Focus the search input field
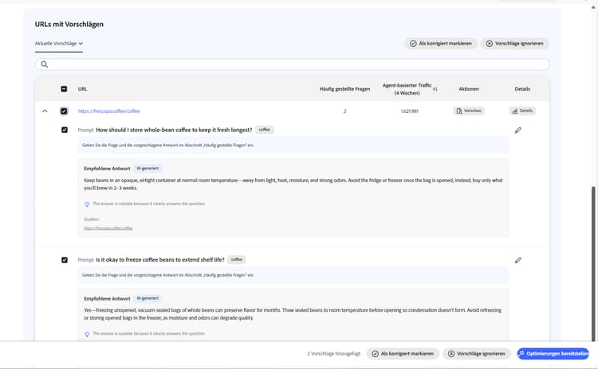The width and height of the screenshot is (598, 369). [x=292, y=64]
